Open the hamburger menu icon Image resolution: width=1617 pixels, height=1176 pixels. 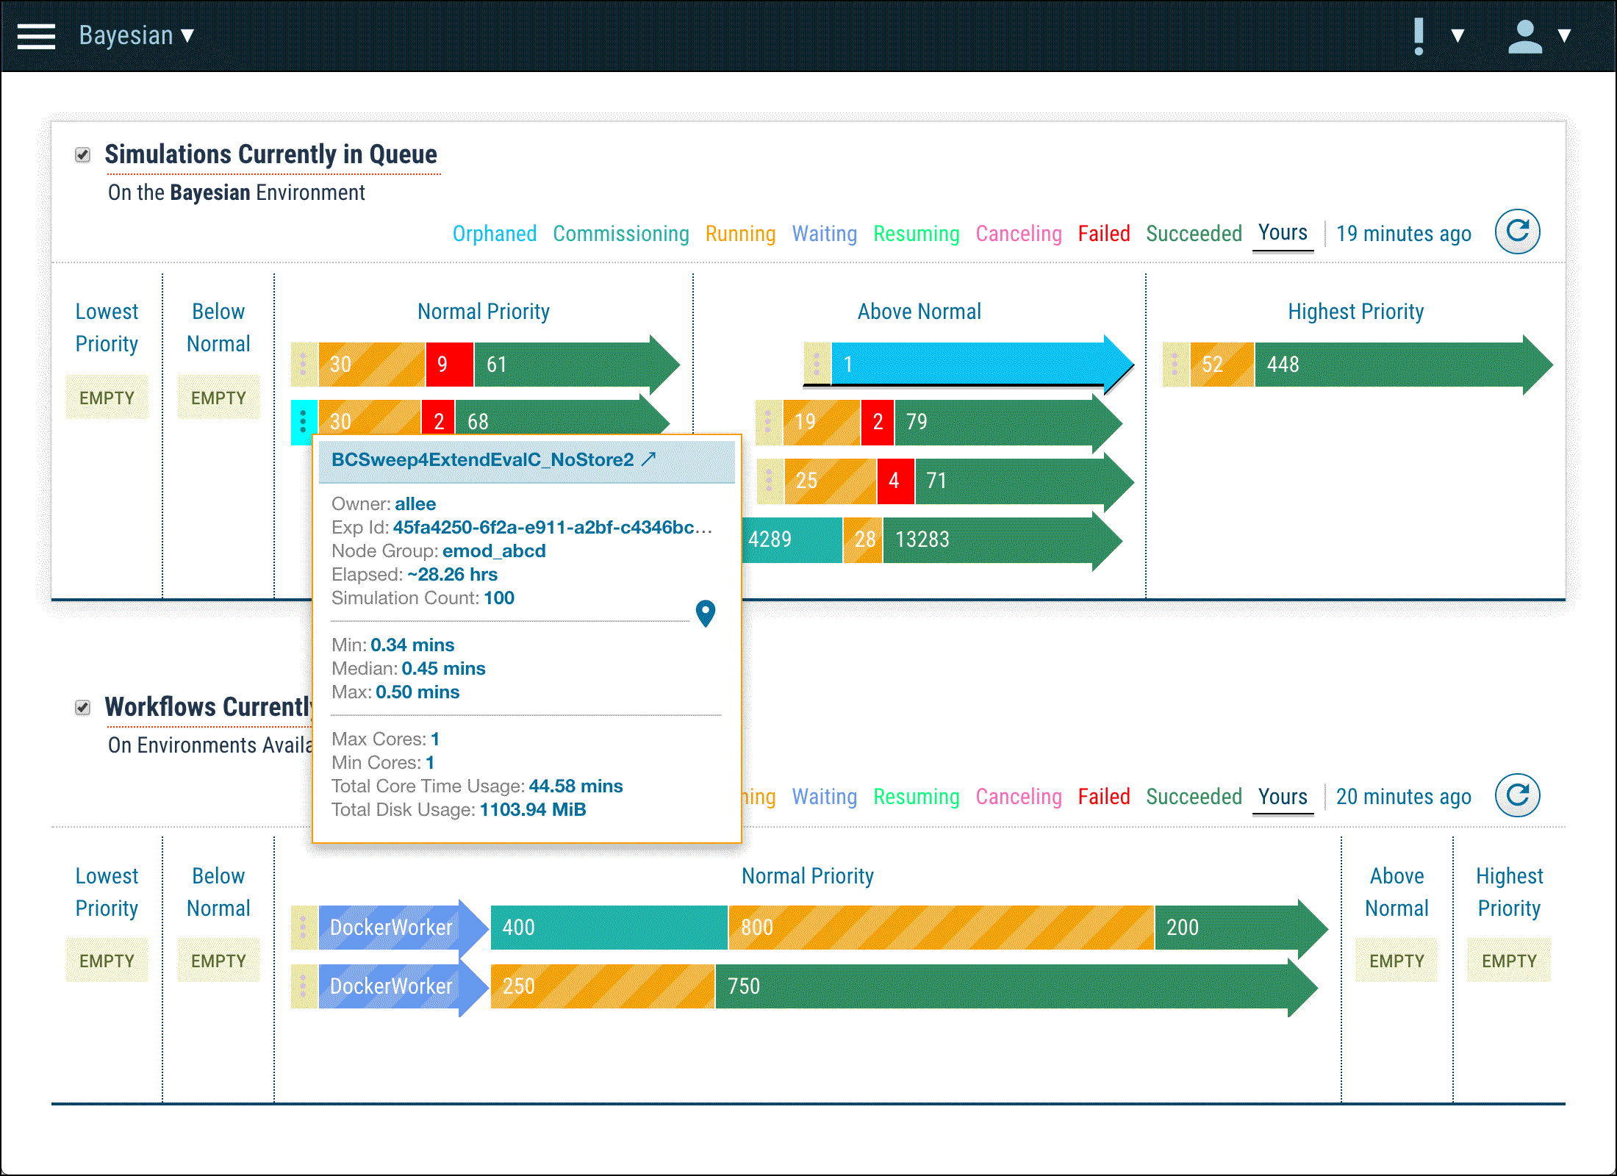36,36
